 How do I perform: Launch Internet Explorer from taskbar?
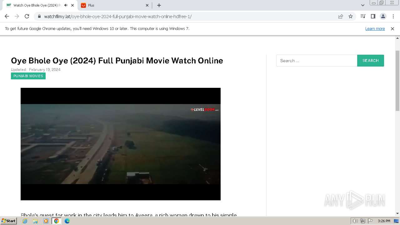click(25, 221)
